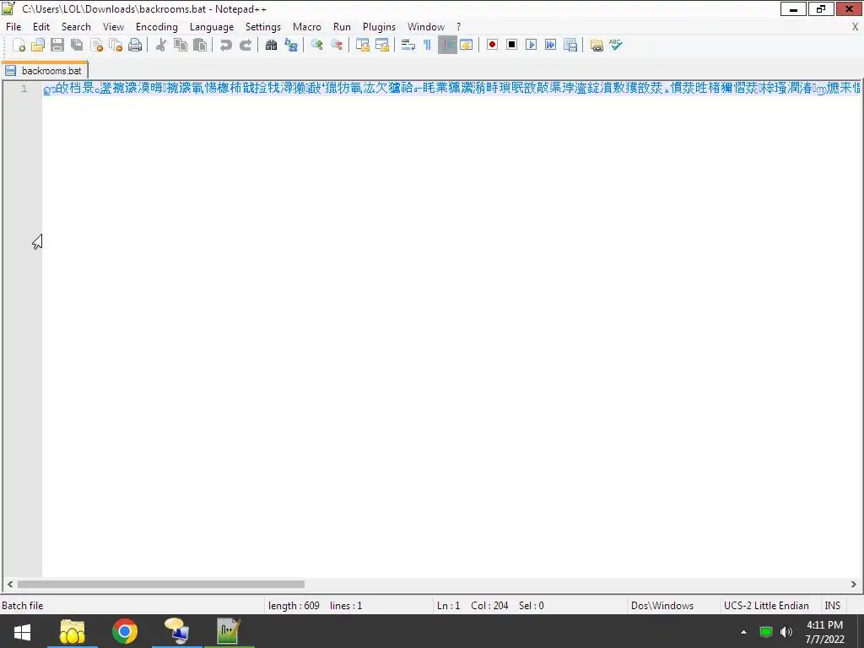
Task: Open the View menu
Action: pos(114,27)
